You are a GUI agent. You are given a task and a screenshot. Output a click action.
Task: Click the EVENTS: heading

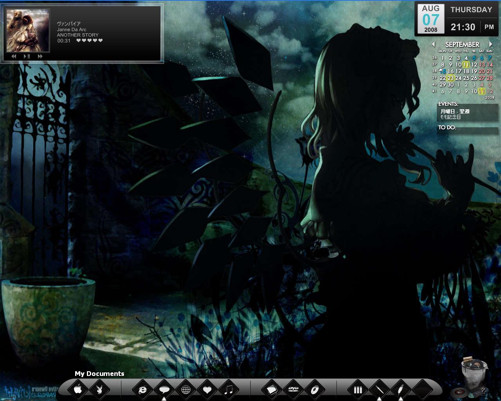(448, 104)
